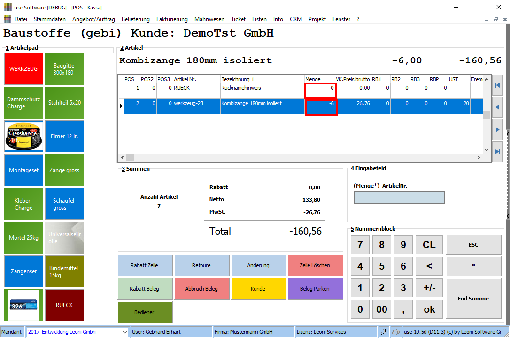
Task: Click the Zeile Löschen button
Action: point(315,265)
